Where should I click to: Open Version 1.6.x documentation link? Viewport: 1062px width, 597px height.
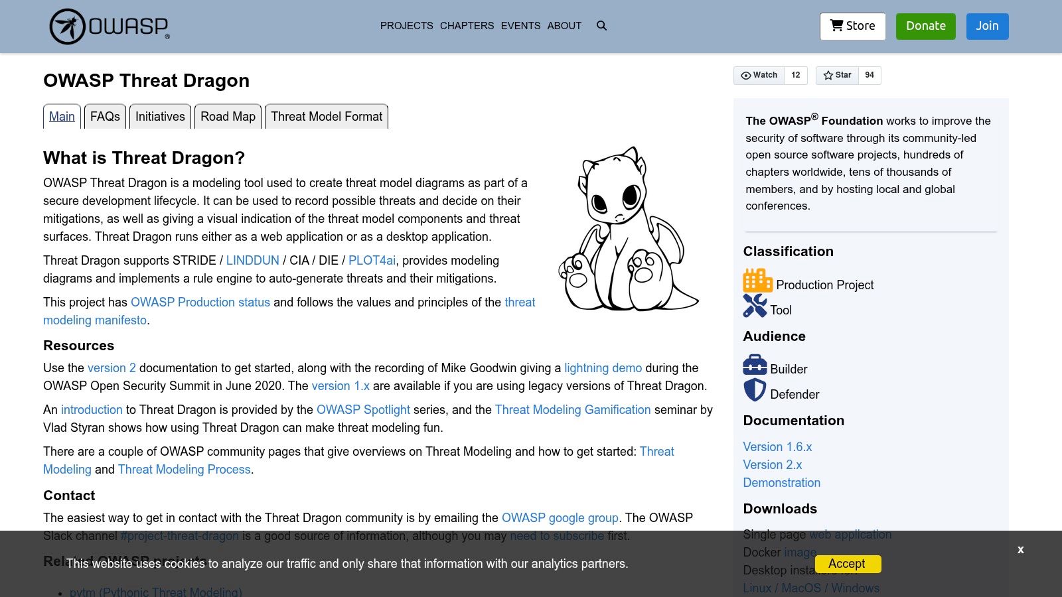(x=777, y=447)
